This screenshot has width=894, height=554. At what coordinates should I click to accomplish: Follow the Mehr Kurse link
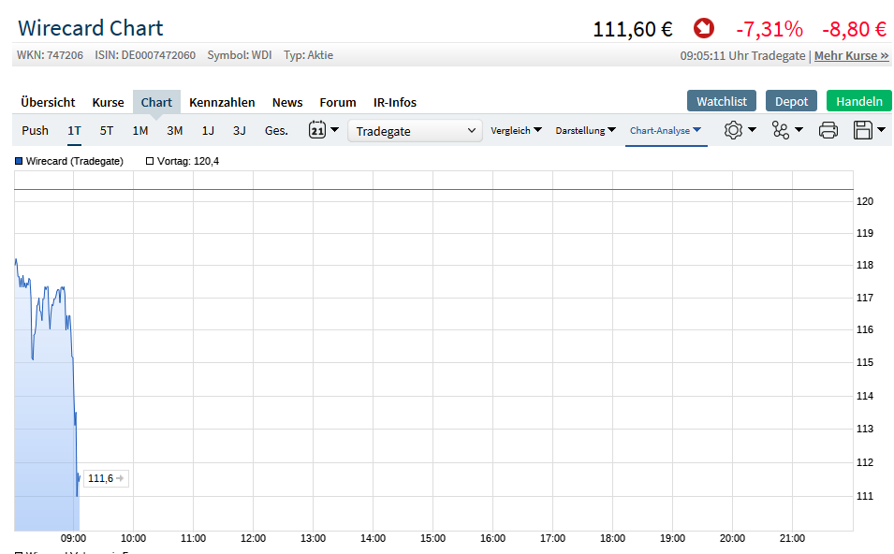point(851,56)
